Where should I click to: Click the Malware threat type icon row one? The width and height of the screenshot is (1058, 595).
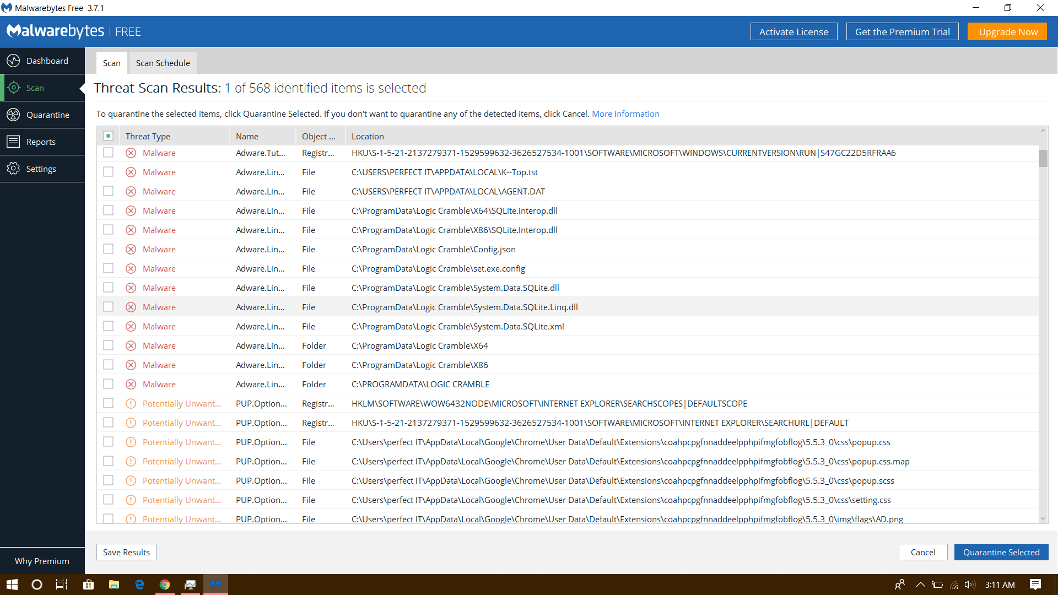(132, 153)
